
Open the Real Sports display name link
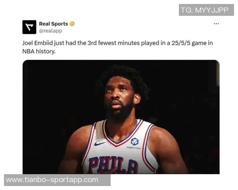(x=54, y=24)
